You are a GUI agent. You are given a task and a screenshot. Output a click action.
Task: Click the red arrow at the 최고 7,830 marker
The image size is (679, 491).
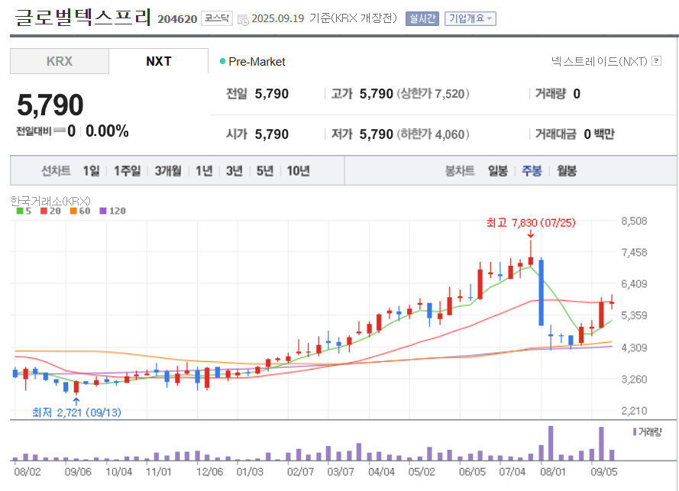530,234
